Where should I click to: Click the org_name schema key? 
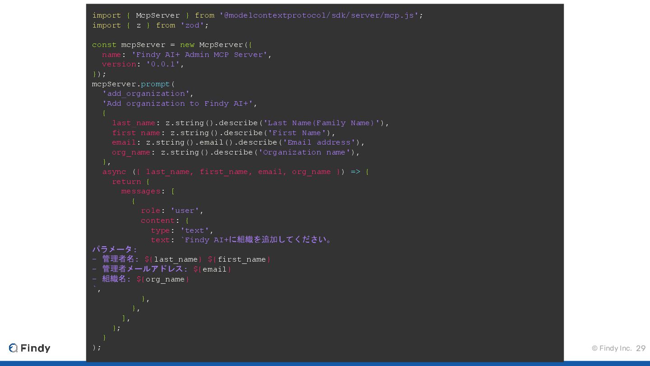coord(131,152)
